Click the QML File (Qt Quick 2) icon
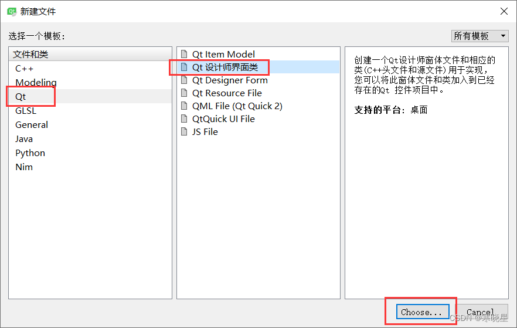Image resolution: width=517 pixels, height=328 pixels. (184, 106)
